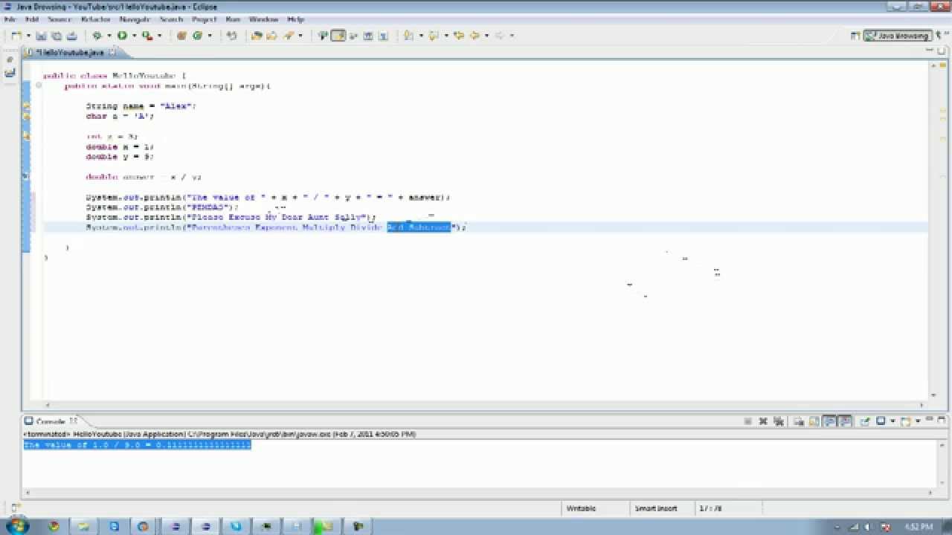Click the Chrome icon in taskbar

(54, 526)
